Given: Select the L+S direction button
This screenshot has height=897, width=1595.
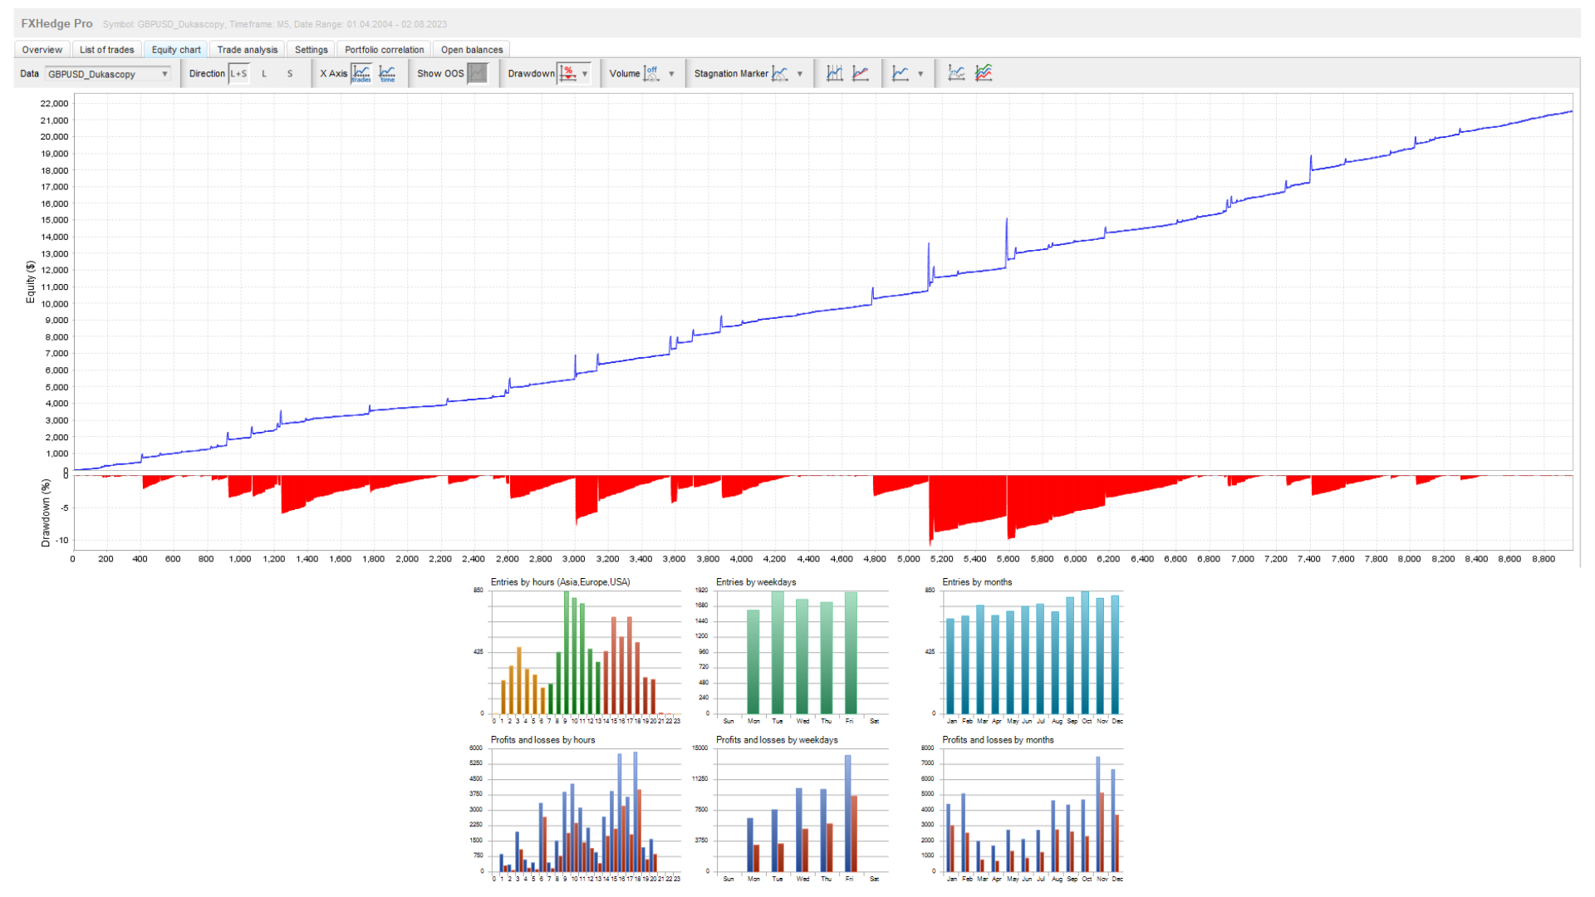Looking at the screenshot, I should (x=239, y=73).
